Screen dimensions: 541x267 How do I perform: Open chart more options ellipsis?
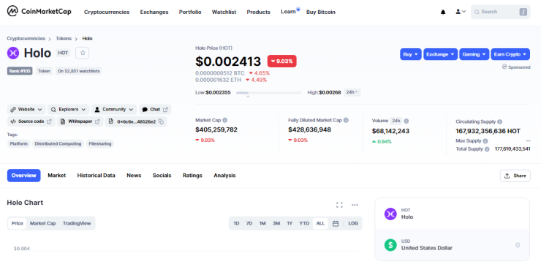click(355, 205)
